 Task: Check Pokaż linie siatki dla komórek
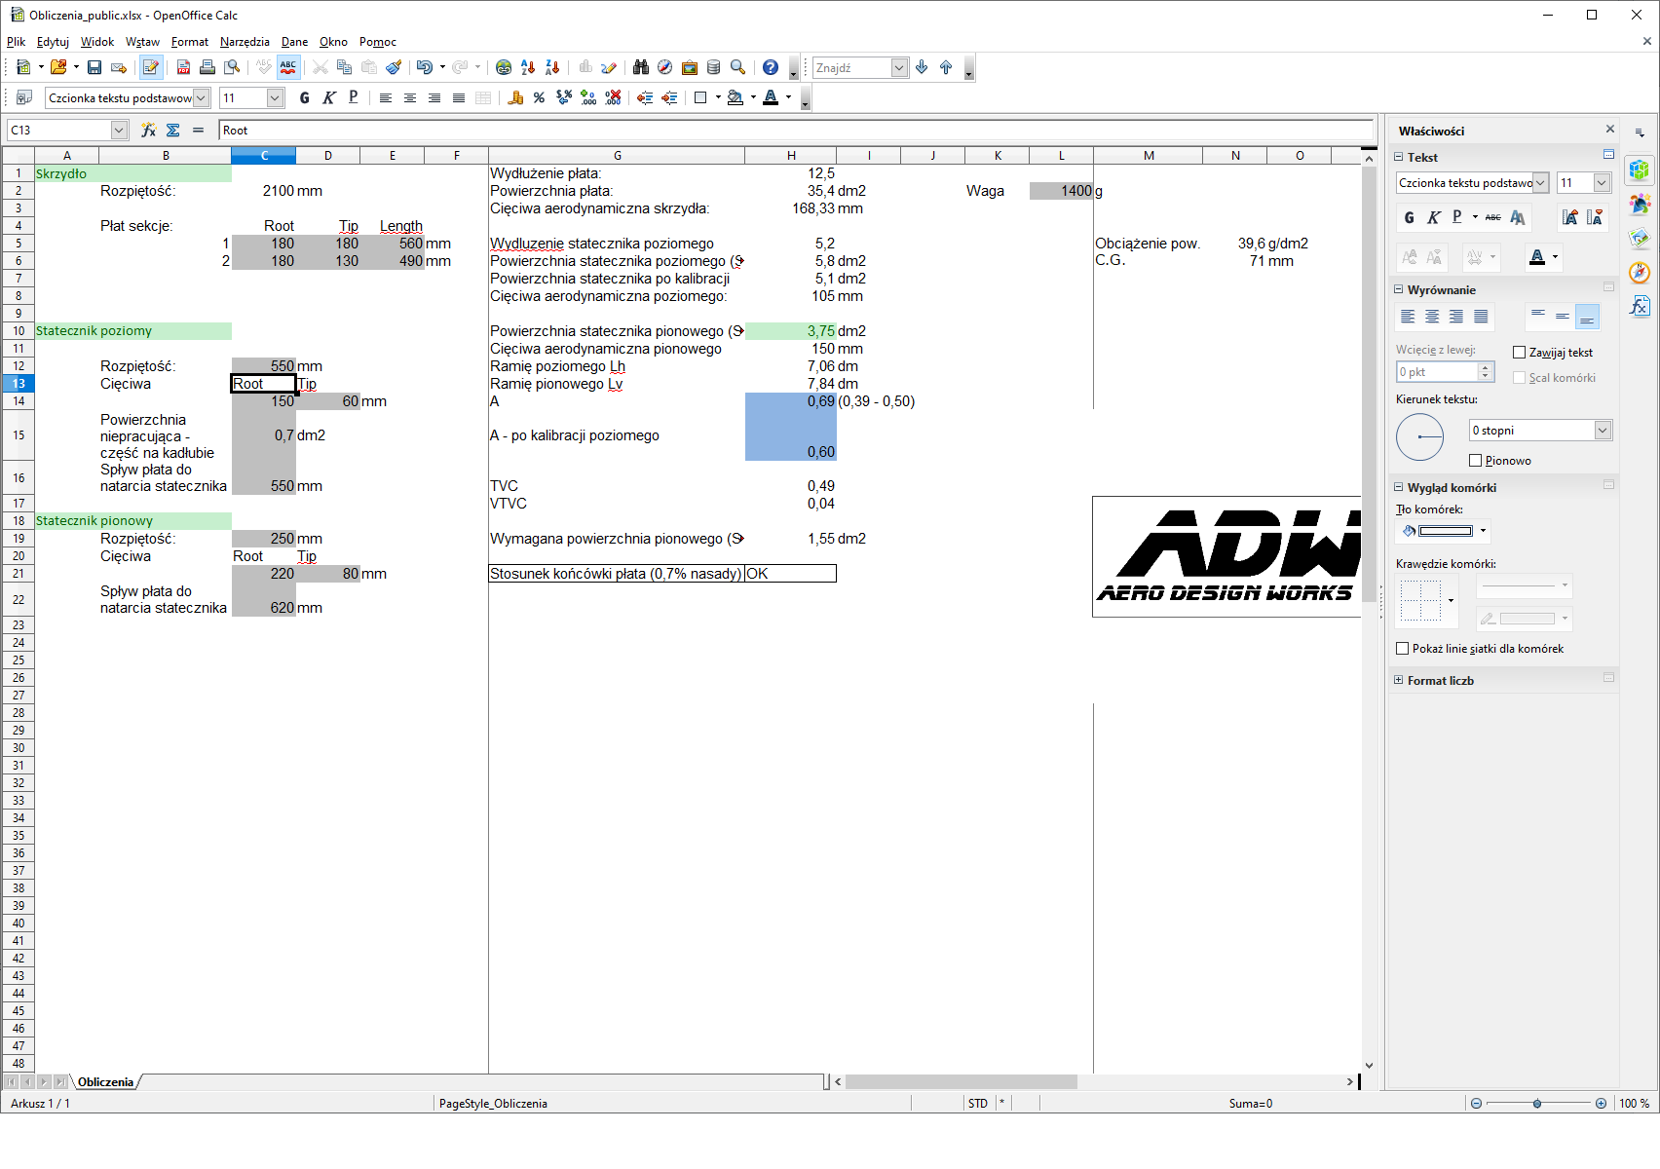[1403, 649]
